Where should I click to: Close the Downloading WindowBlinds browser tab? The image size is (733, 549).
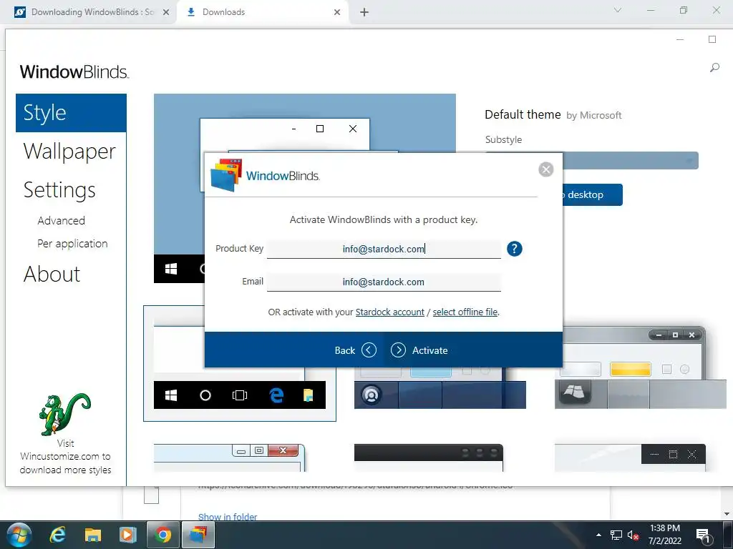[x=166, y=12]
